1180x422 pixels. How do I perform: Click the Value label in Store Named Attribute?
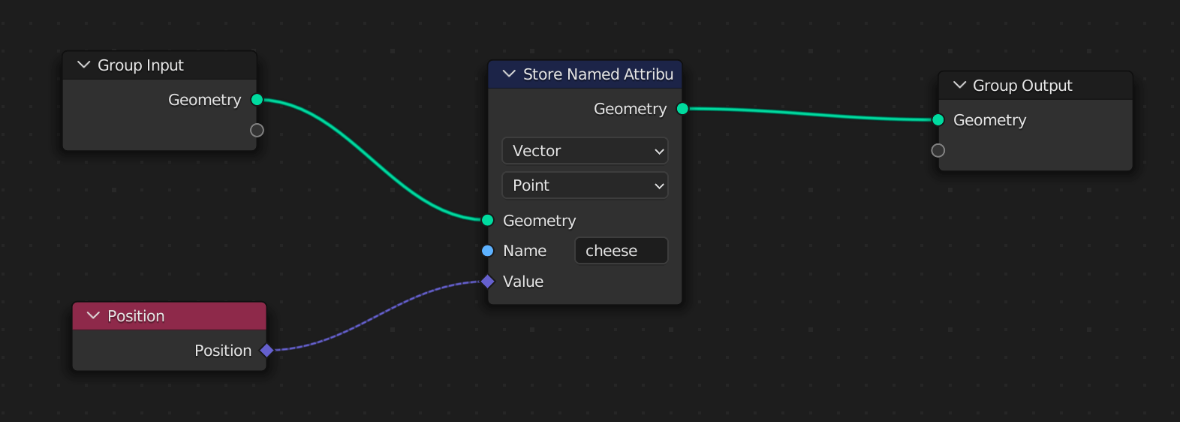(x=523, y=282)
